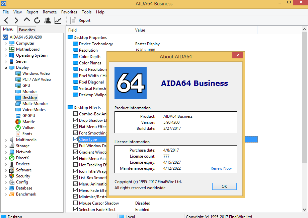308x218 pixels.
Task: Close the About AIDA64 dialog
Action: click(x=237, y=55)
